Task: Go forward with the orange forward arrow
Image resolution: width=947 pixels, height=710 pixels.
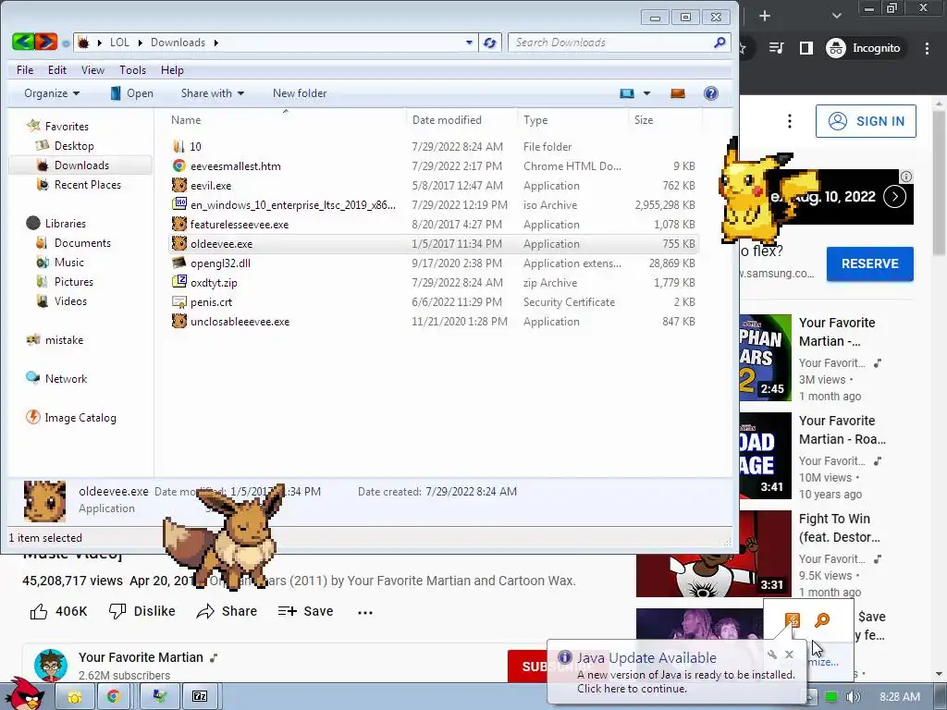Action: [46, 42]
